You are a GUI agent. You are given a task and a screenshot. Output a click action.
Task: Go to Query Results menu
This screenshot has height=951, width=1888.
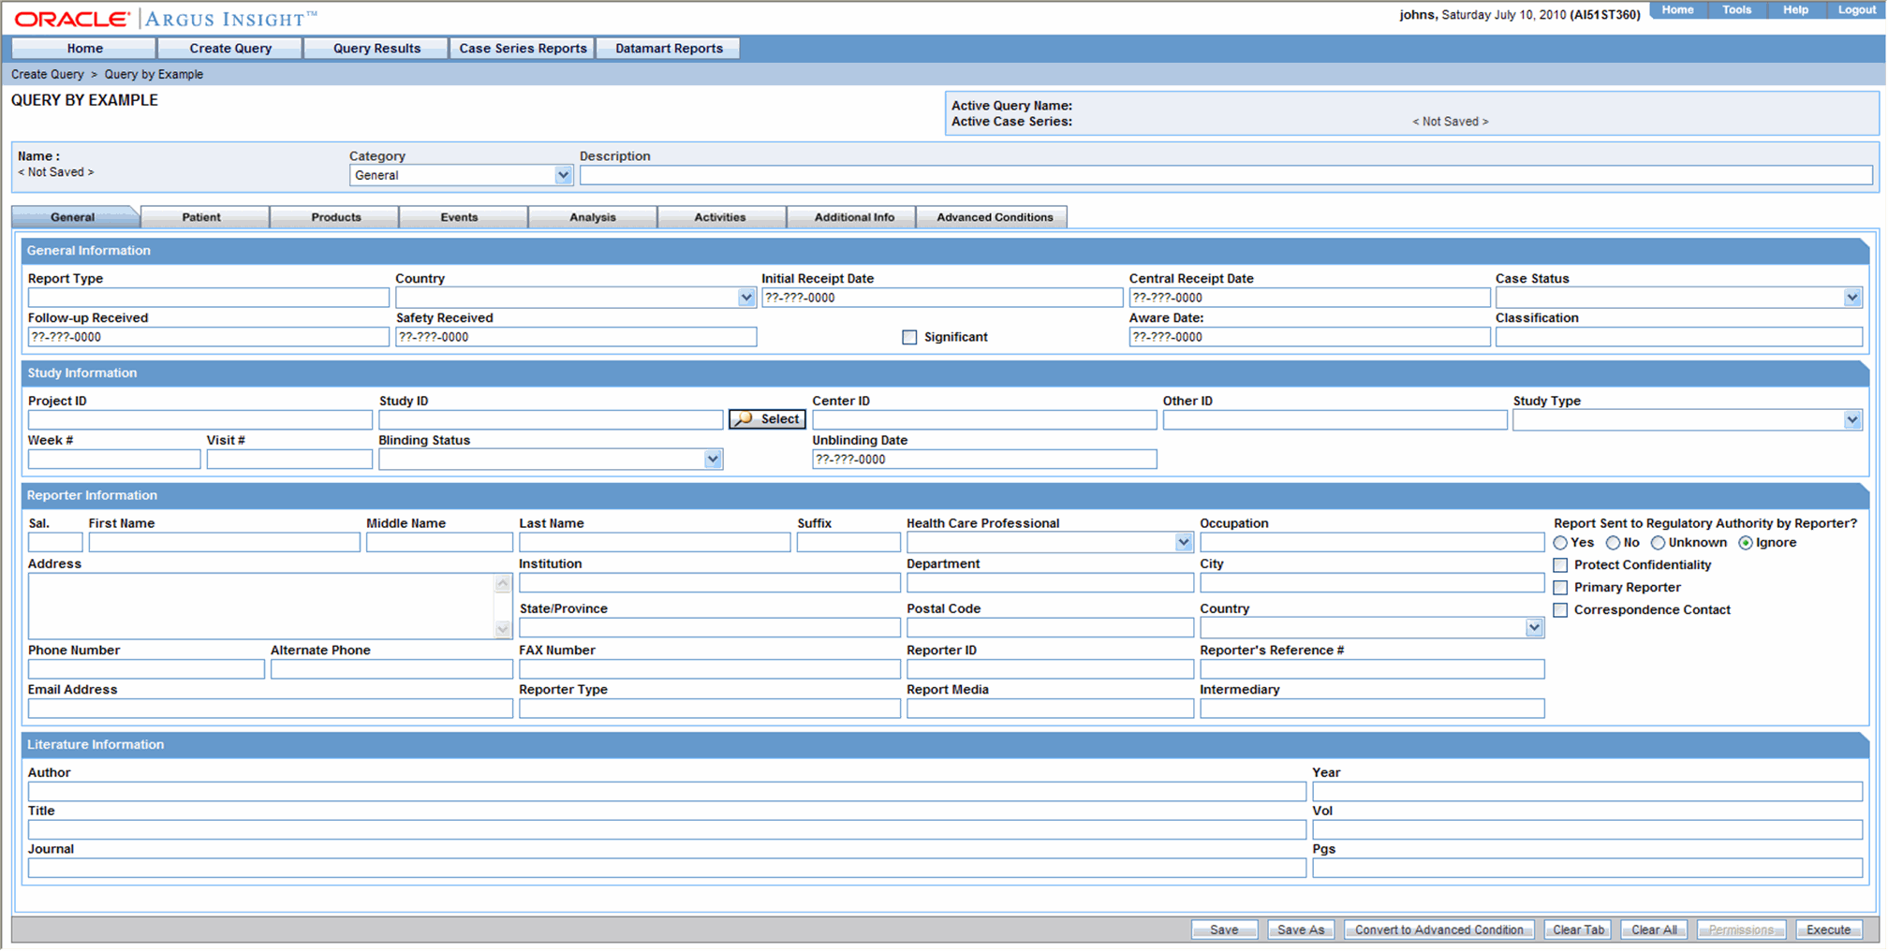[376, 49]
